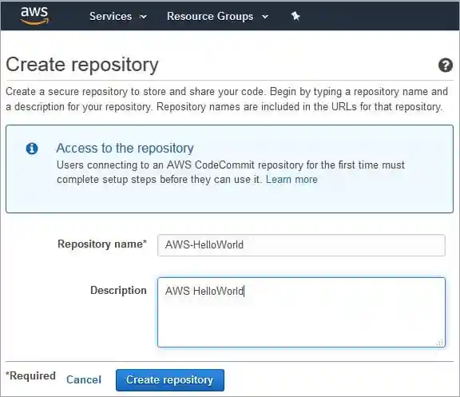Screen dimensions: 460x397
Task: Click the pin shortcuts icon
Action: click(x=295, y=16)
